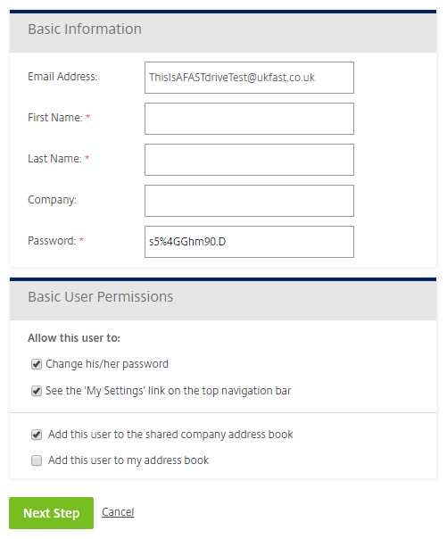Screen dimensions: 447x539
Task: Click the 'First Name:' label text
Action: [x=55, y=118]
